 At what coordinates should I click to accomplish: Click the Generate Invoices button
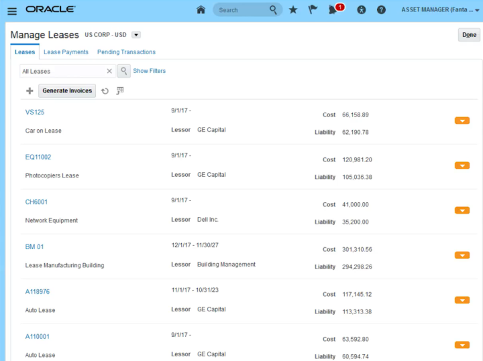coord(67,91)
